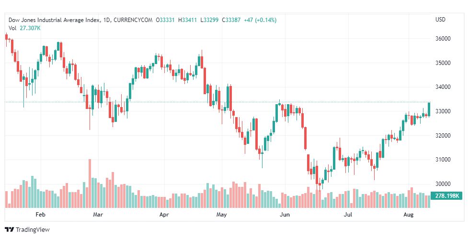
Task: Click the TradingView logo icon
Action: click(9, 230)
